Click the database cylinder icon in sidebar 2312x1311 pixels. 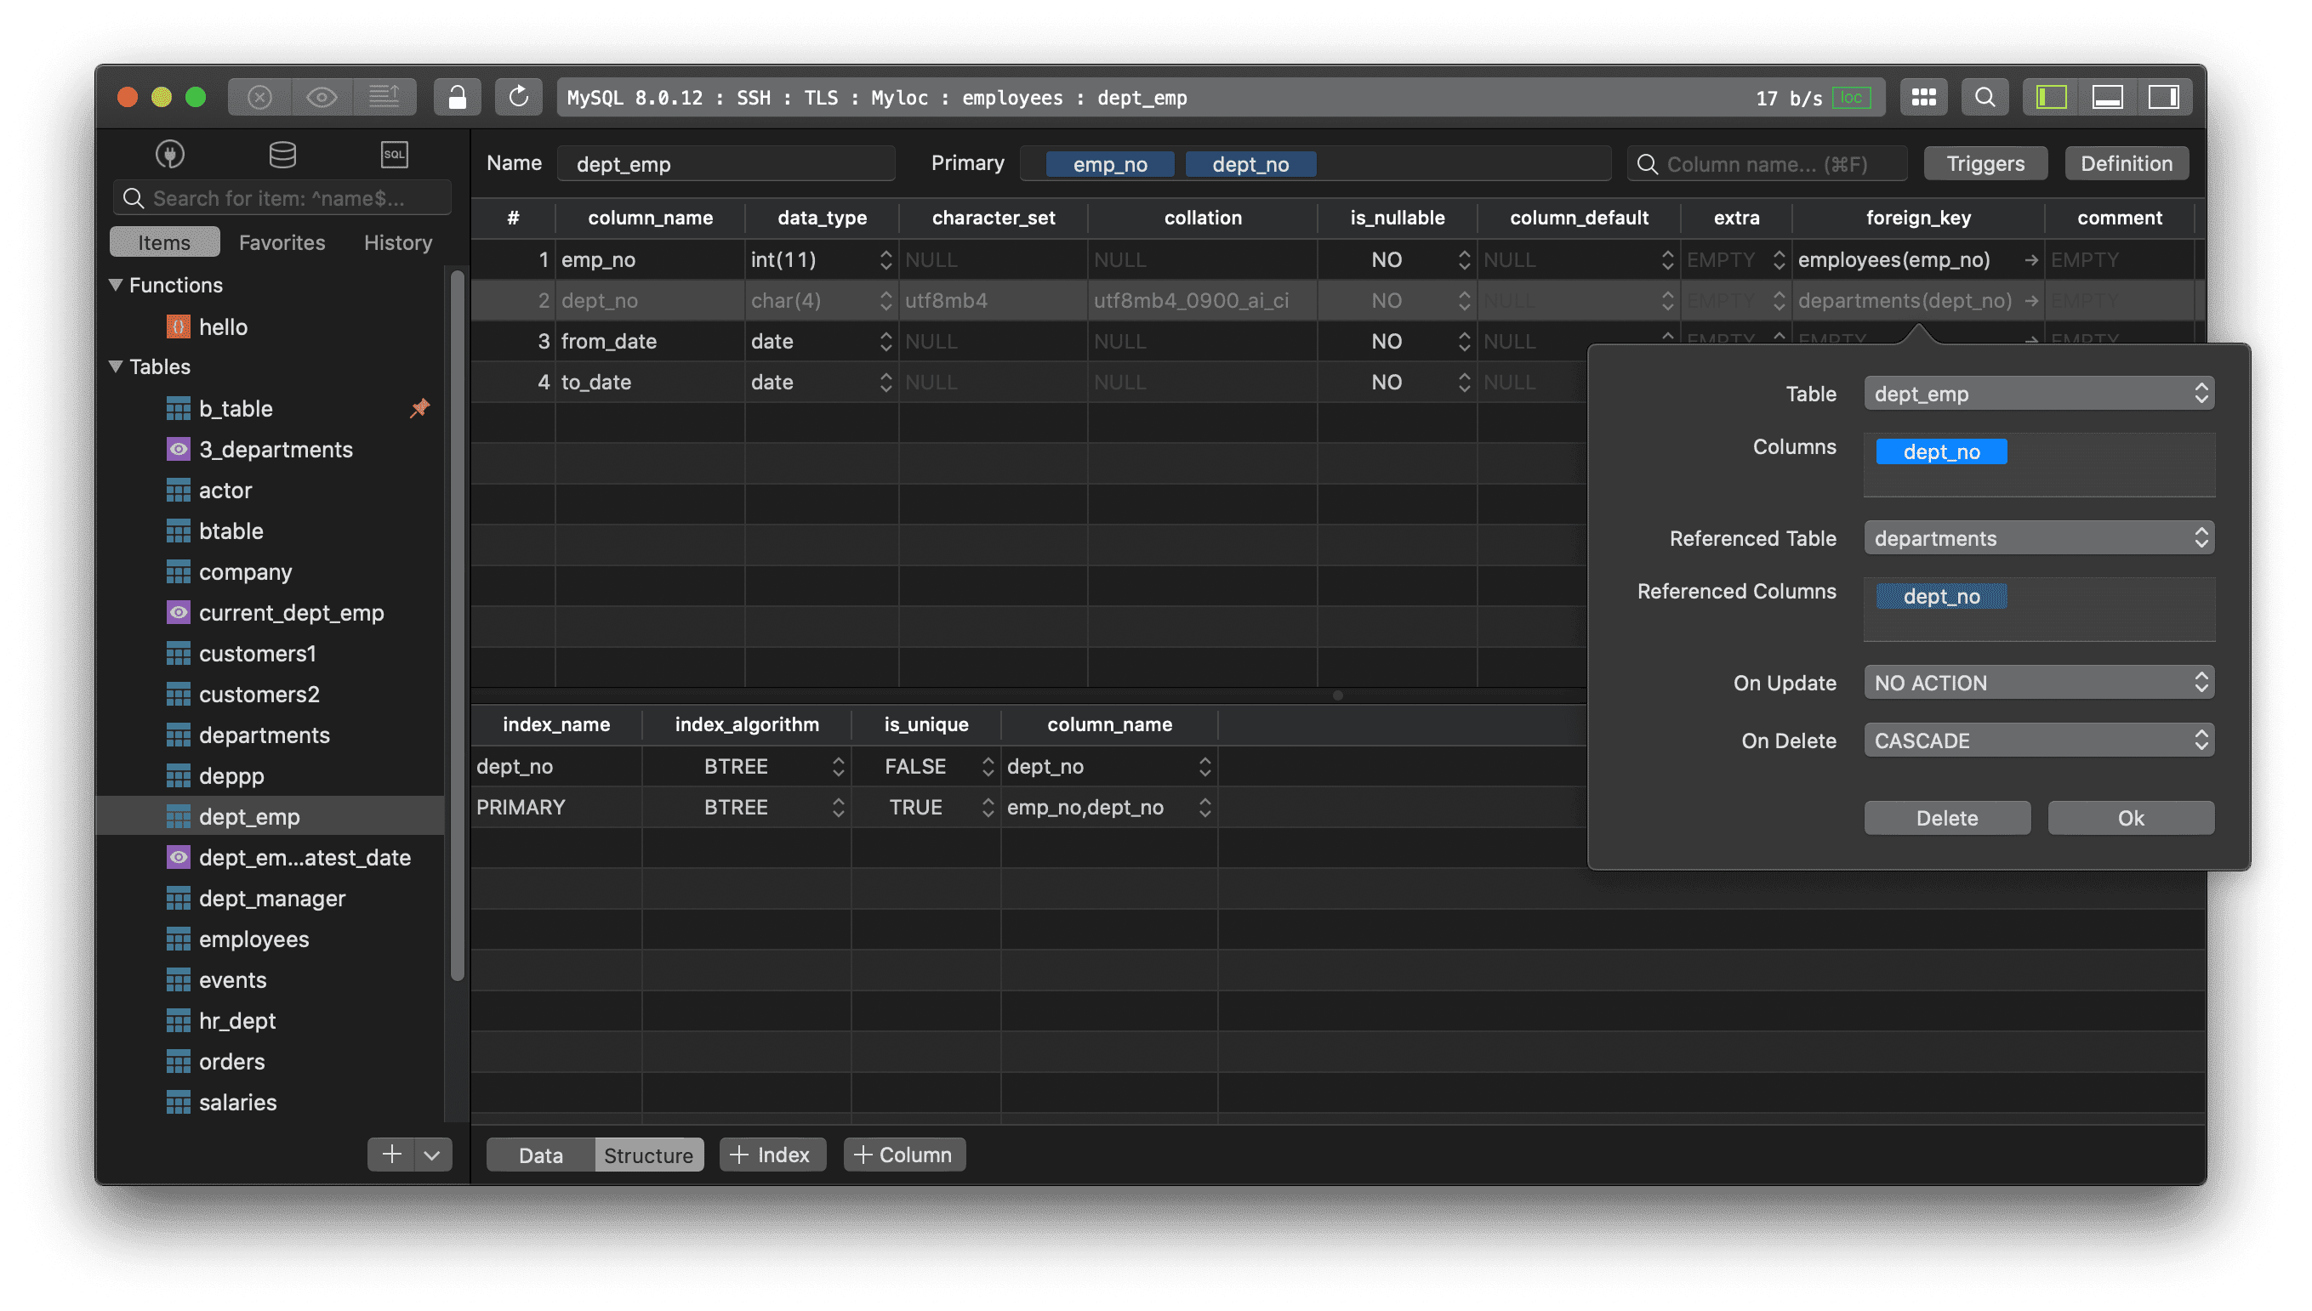pyautogui.click(x=282, y=154)
